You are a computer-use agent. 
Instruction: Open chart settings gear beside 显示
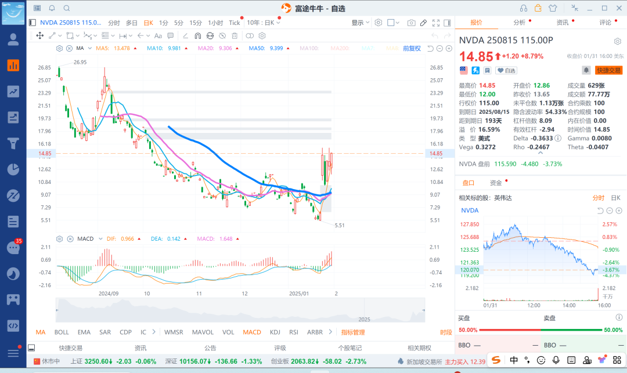tap(379, 23)
